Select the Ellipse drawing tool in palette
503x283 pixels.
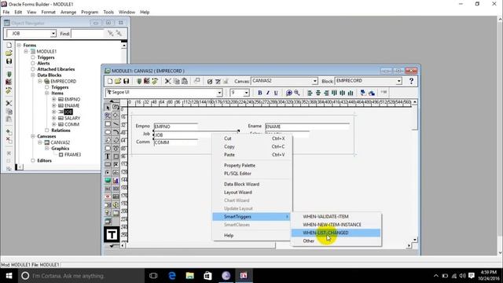108,132
